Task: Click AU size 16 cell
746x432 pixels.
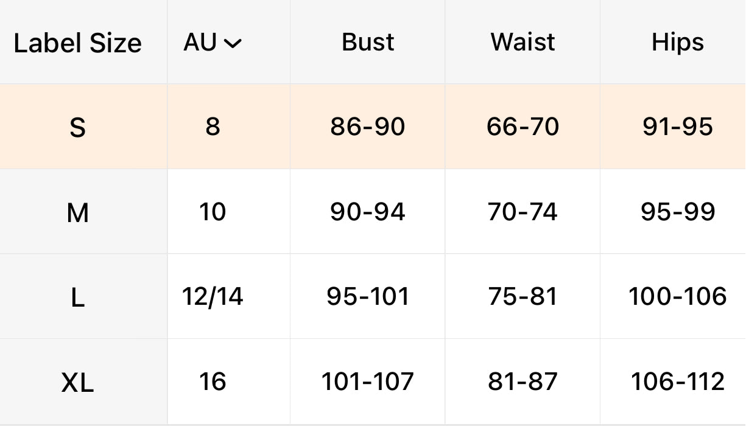Action: [x=213, y=381]
